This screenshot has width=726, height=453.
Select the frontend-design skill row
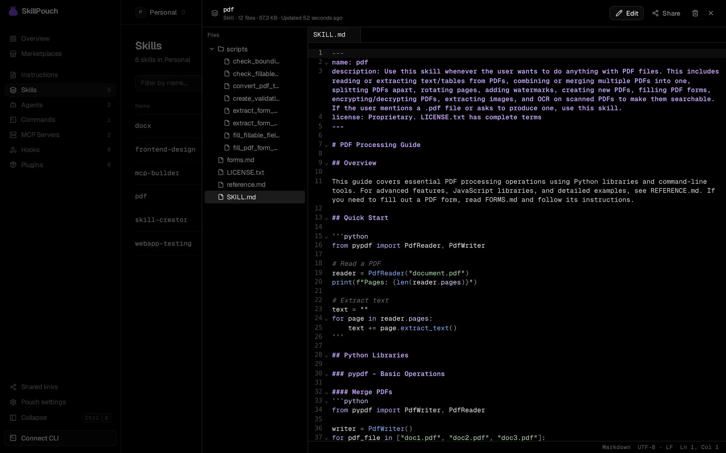[168, 149]
